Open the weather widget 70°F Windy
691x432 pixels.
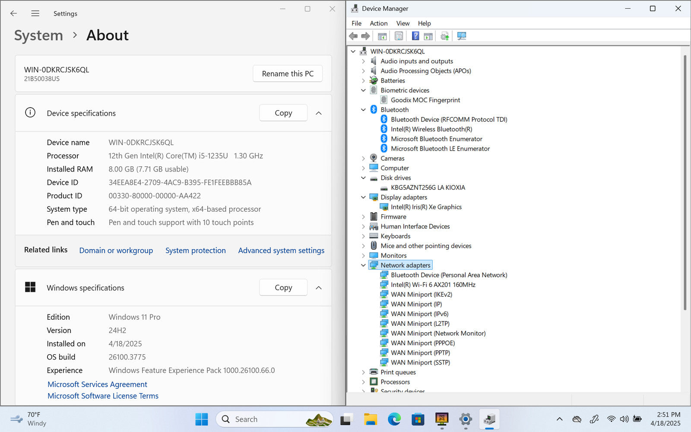[28, 419]
